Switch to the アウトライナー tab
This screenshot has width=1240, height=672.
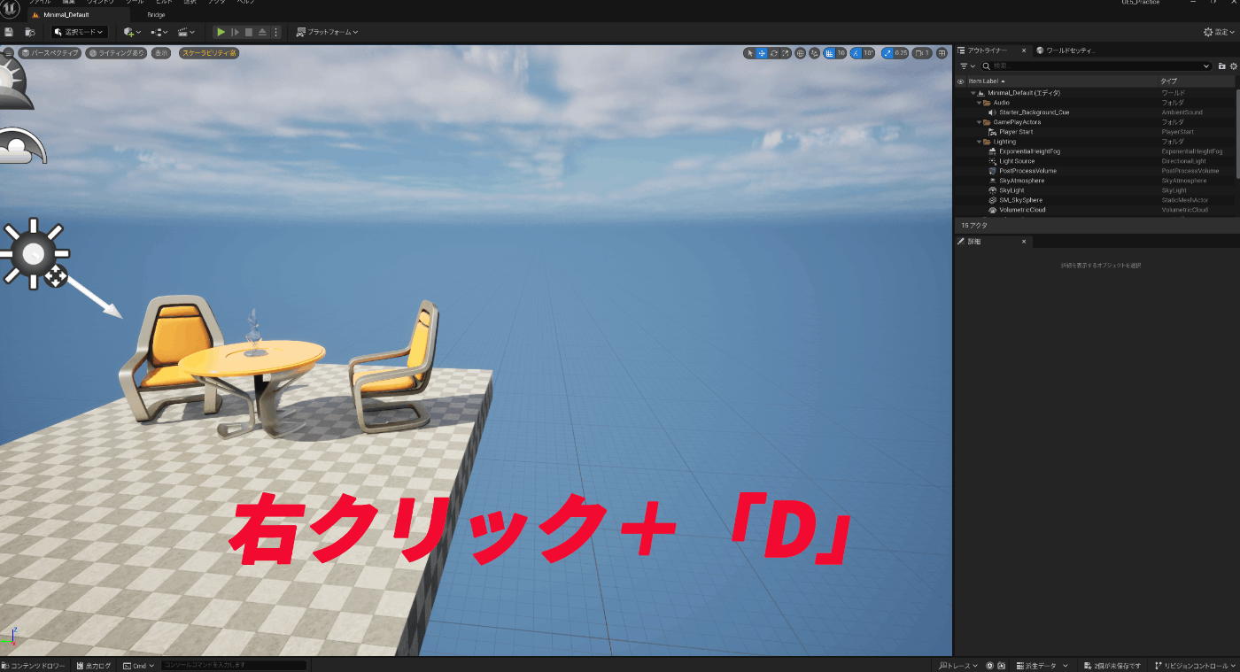pyautogui.click(x=987, y=50)
